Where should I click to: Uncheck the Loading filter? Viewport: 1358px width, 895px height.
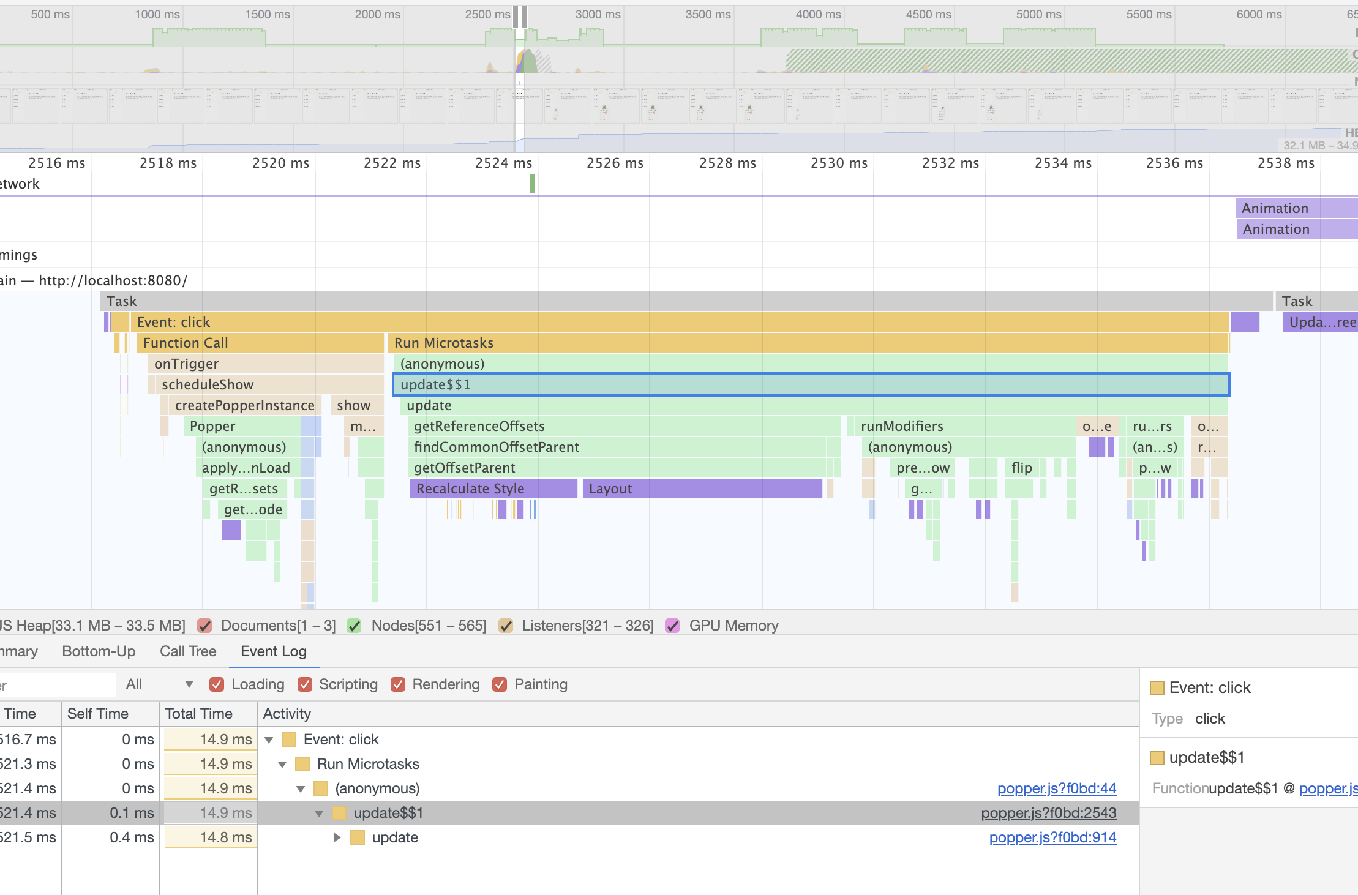(x=217, y=684)
